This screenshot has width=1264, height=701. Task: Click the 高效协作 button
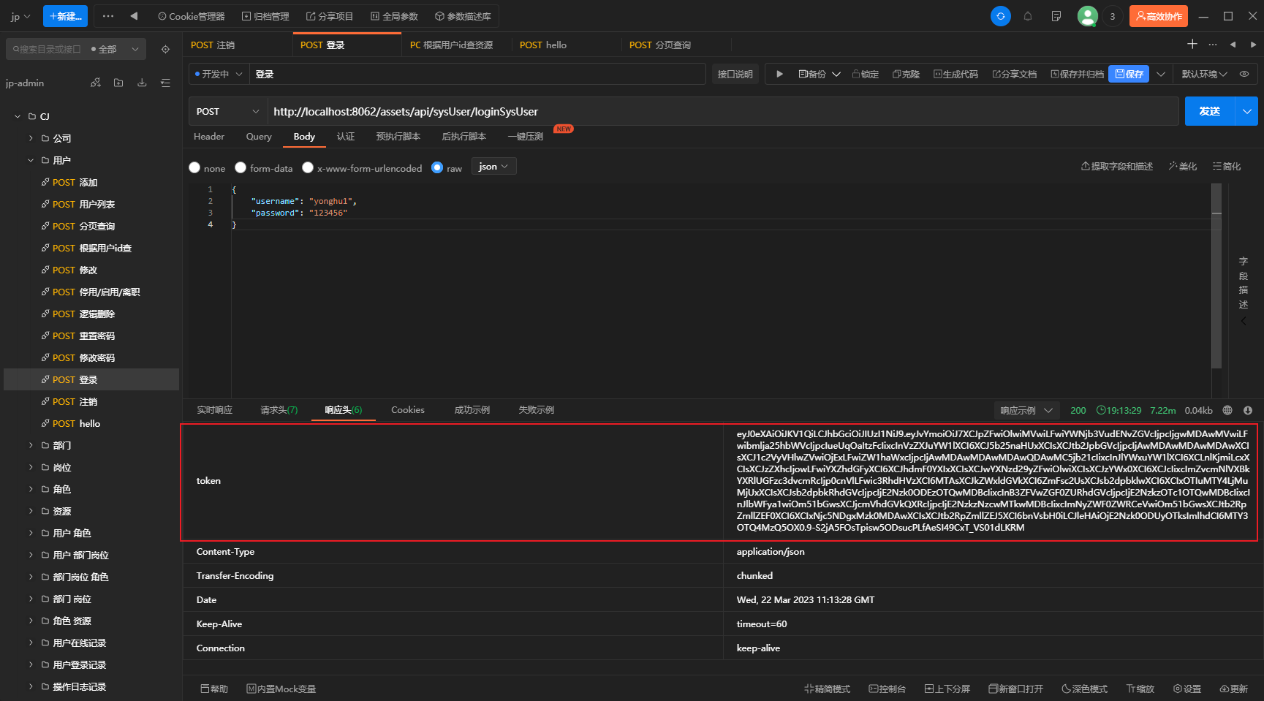1158,16
